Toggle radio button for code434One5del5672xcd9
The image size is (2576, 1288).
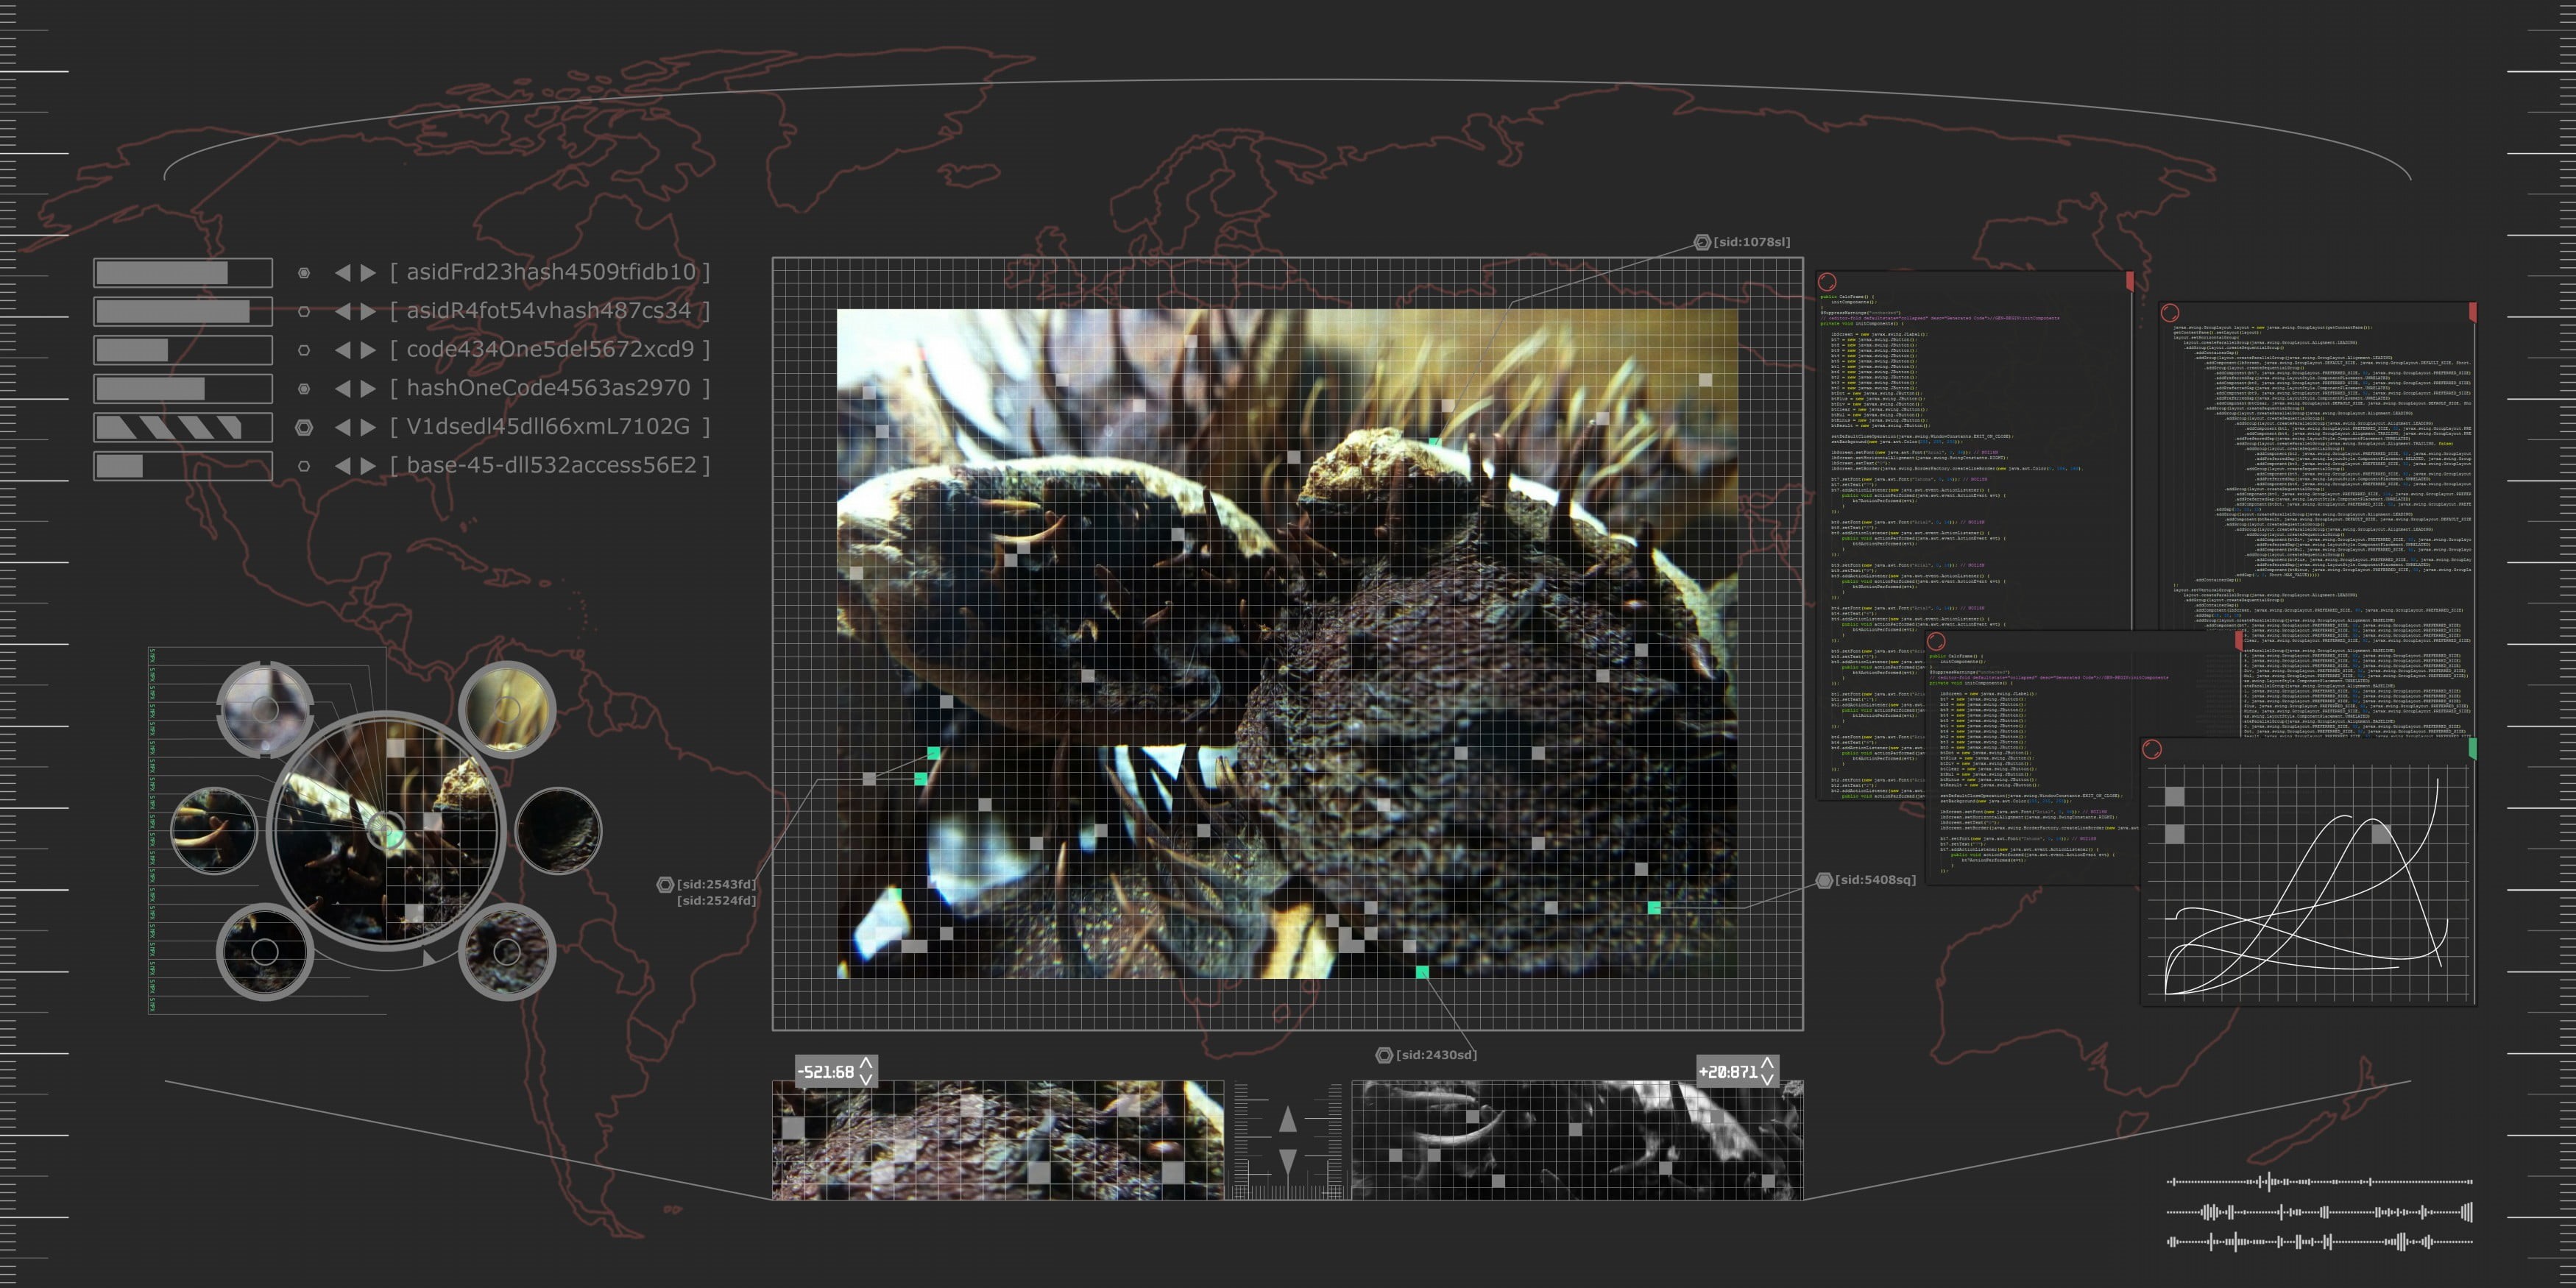pos(304,350)
